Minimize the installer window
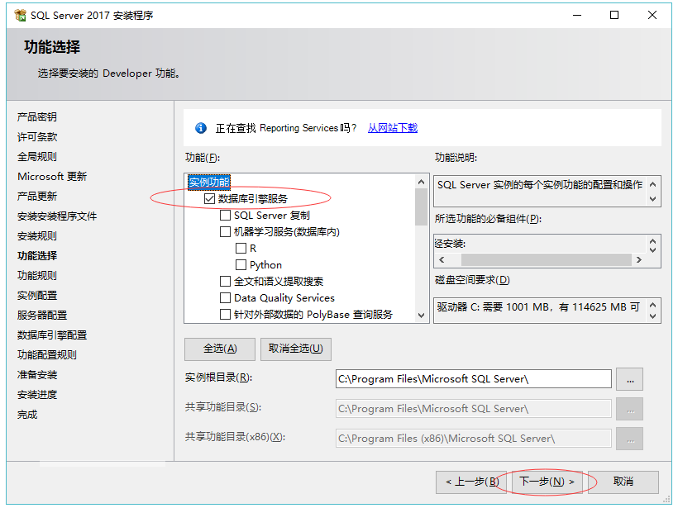 (577, 15)
